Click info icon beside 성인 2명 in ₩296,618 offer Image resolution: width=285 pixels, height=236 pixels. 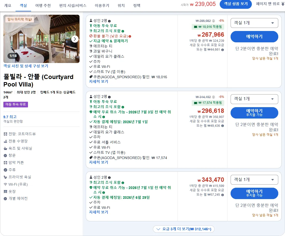pos(109,97)
